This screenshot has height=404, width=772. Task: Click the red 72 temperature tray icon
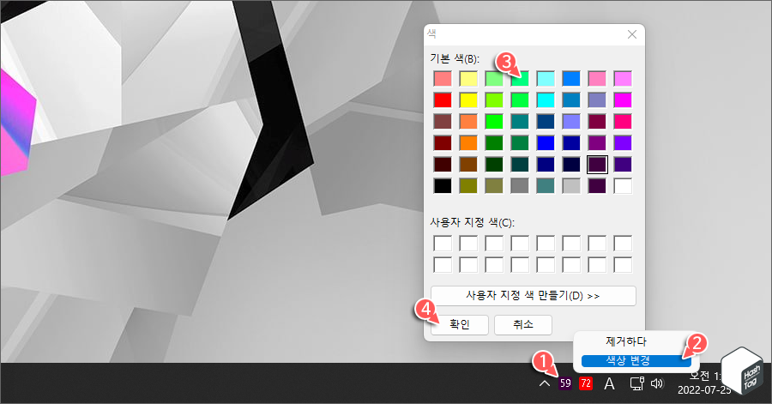click(585, 383)
